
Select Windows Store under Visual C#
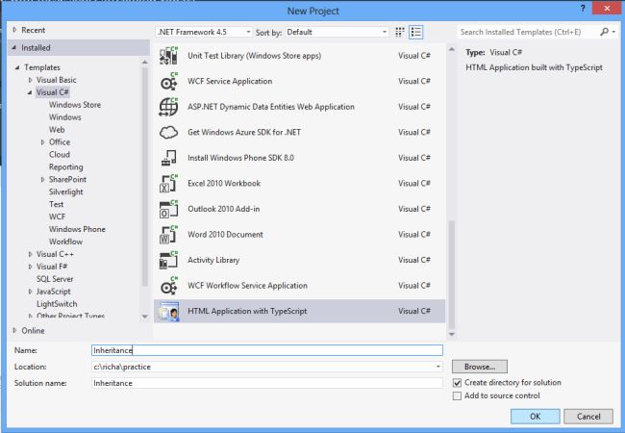[x=75, y=105]
